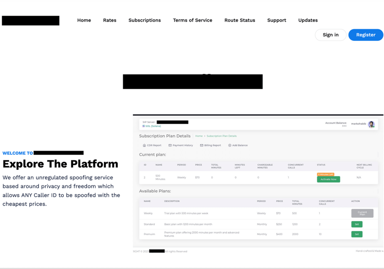Open the Support navigation link

(277, 20)
